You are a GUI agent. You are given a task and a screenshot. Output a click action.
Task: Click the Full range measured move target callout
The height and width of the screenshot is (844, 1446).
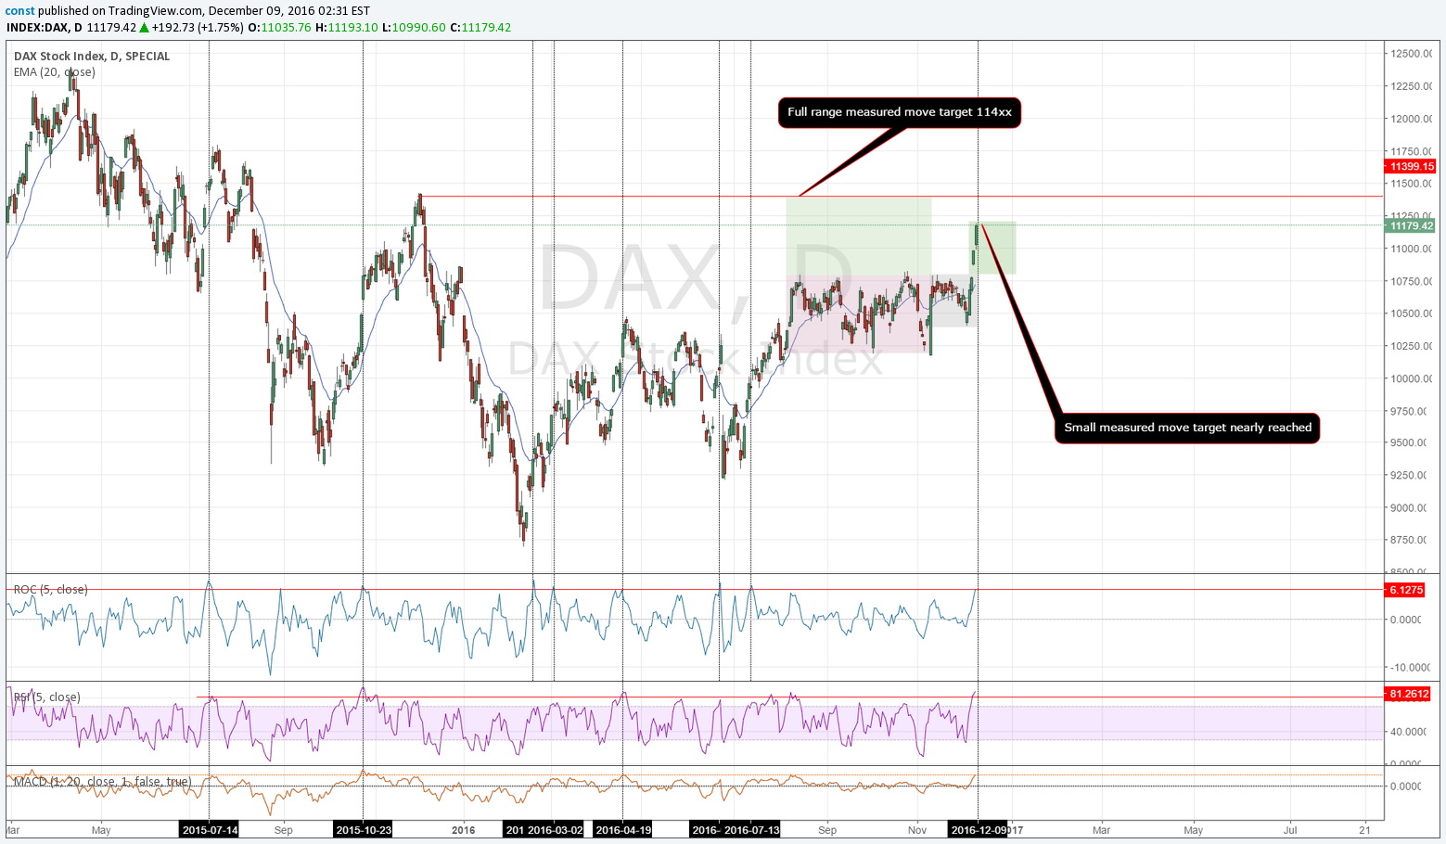(x=899, y=112)
